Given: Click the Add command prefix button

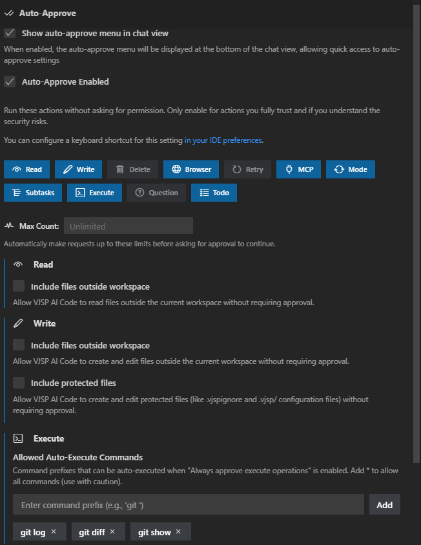Looking at the screenshot, I should (384, 505).
